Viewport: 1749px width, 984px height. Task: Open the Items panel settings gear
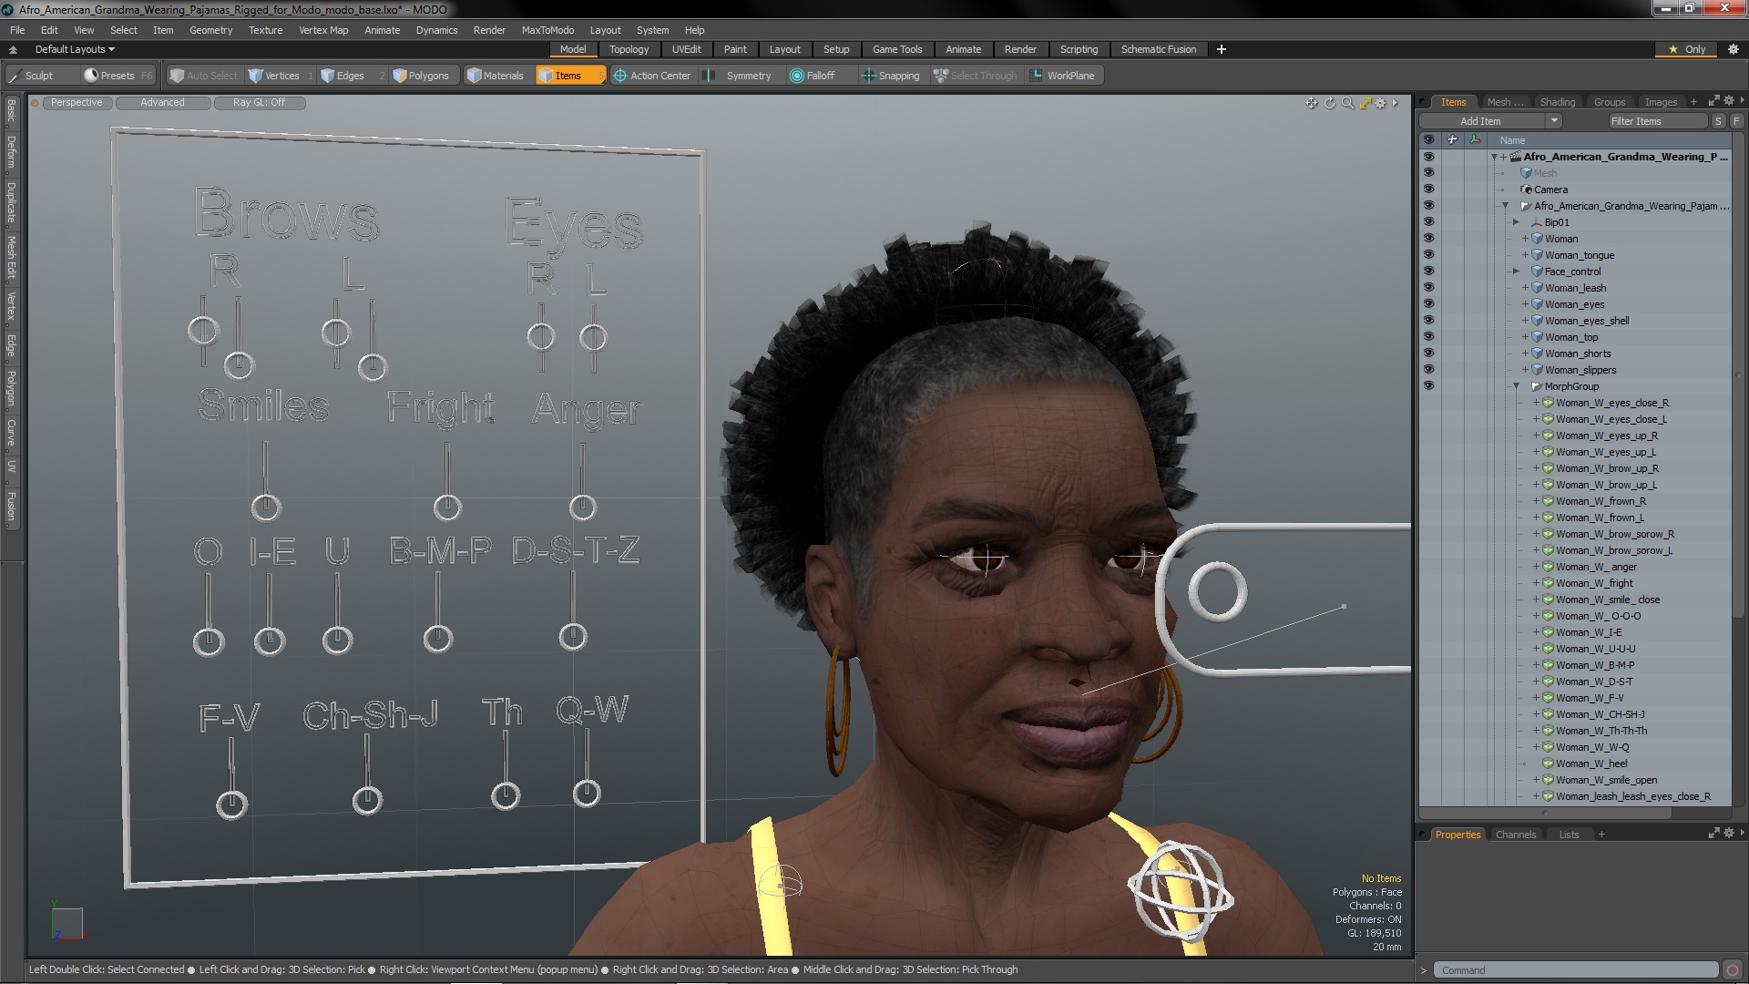coord(1729,101)
